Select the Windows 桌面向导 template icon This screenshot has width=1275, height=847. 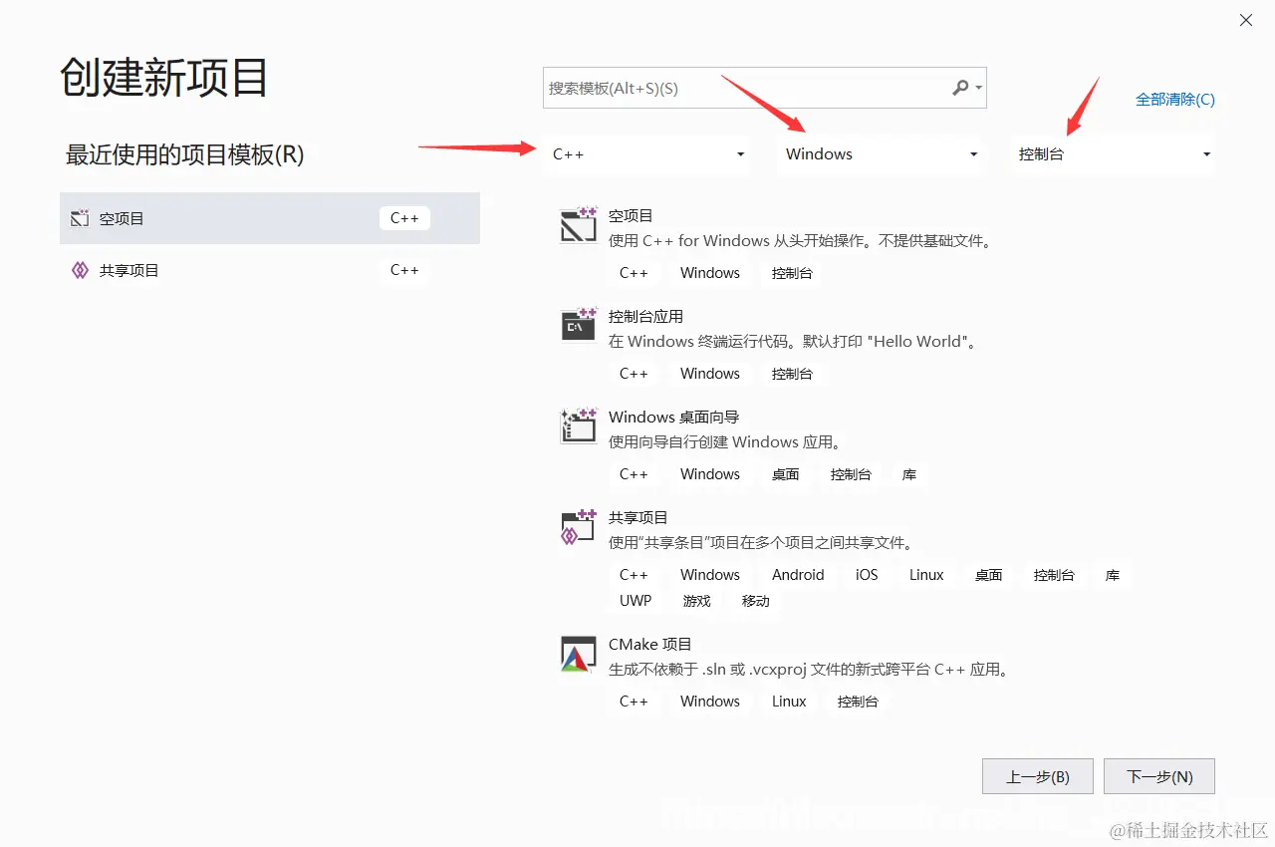[x=578, y=425]
